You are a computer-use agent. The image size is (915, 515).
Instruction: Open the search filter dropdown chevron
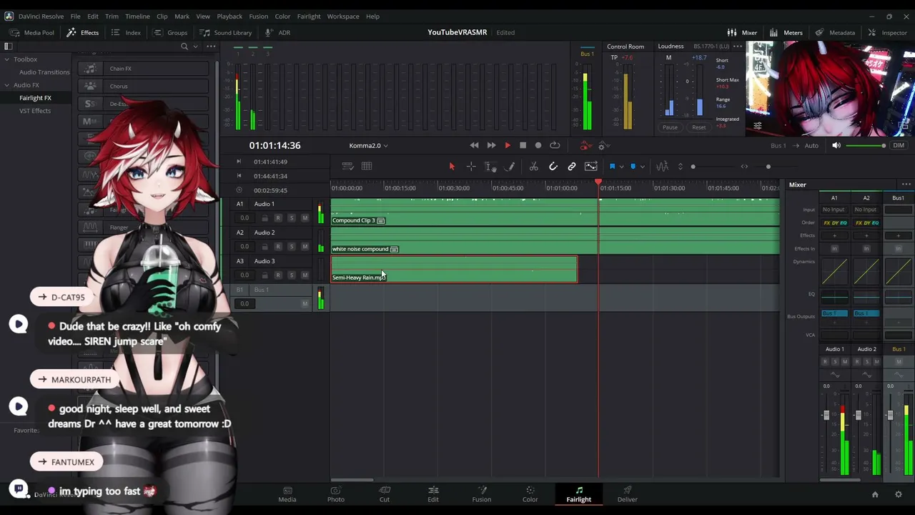coord(195,46)
